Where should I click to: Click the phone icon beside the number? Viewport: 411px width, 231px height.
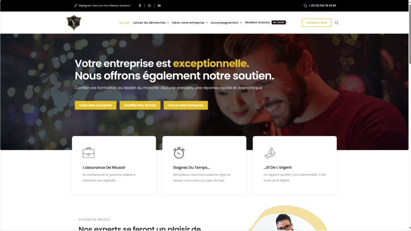point(305,6)
